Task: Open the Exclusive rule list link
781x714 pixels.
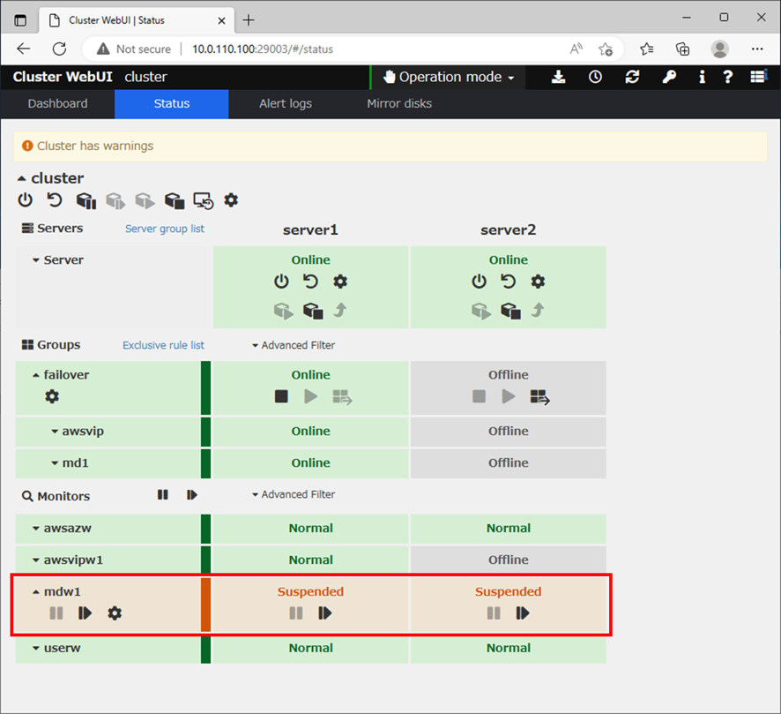Action: pos(163,345)
